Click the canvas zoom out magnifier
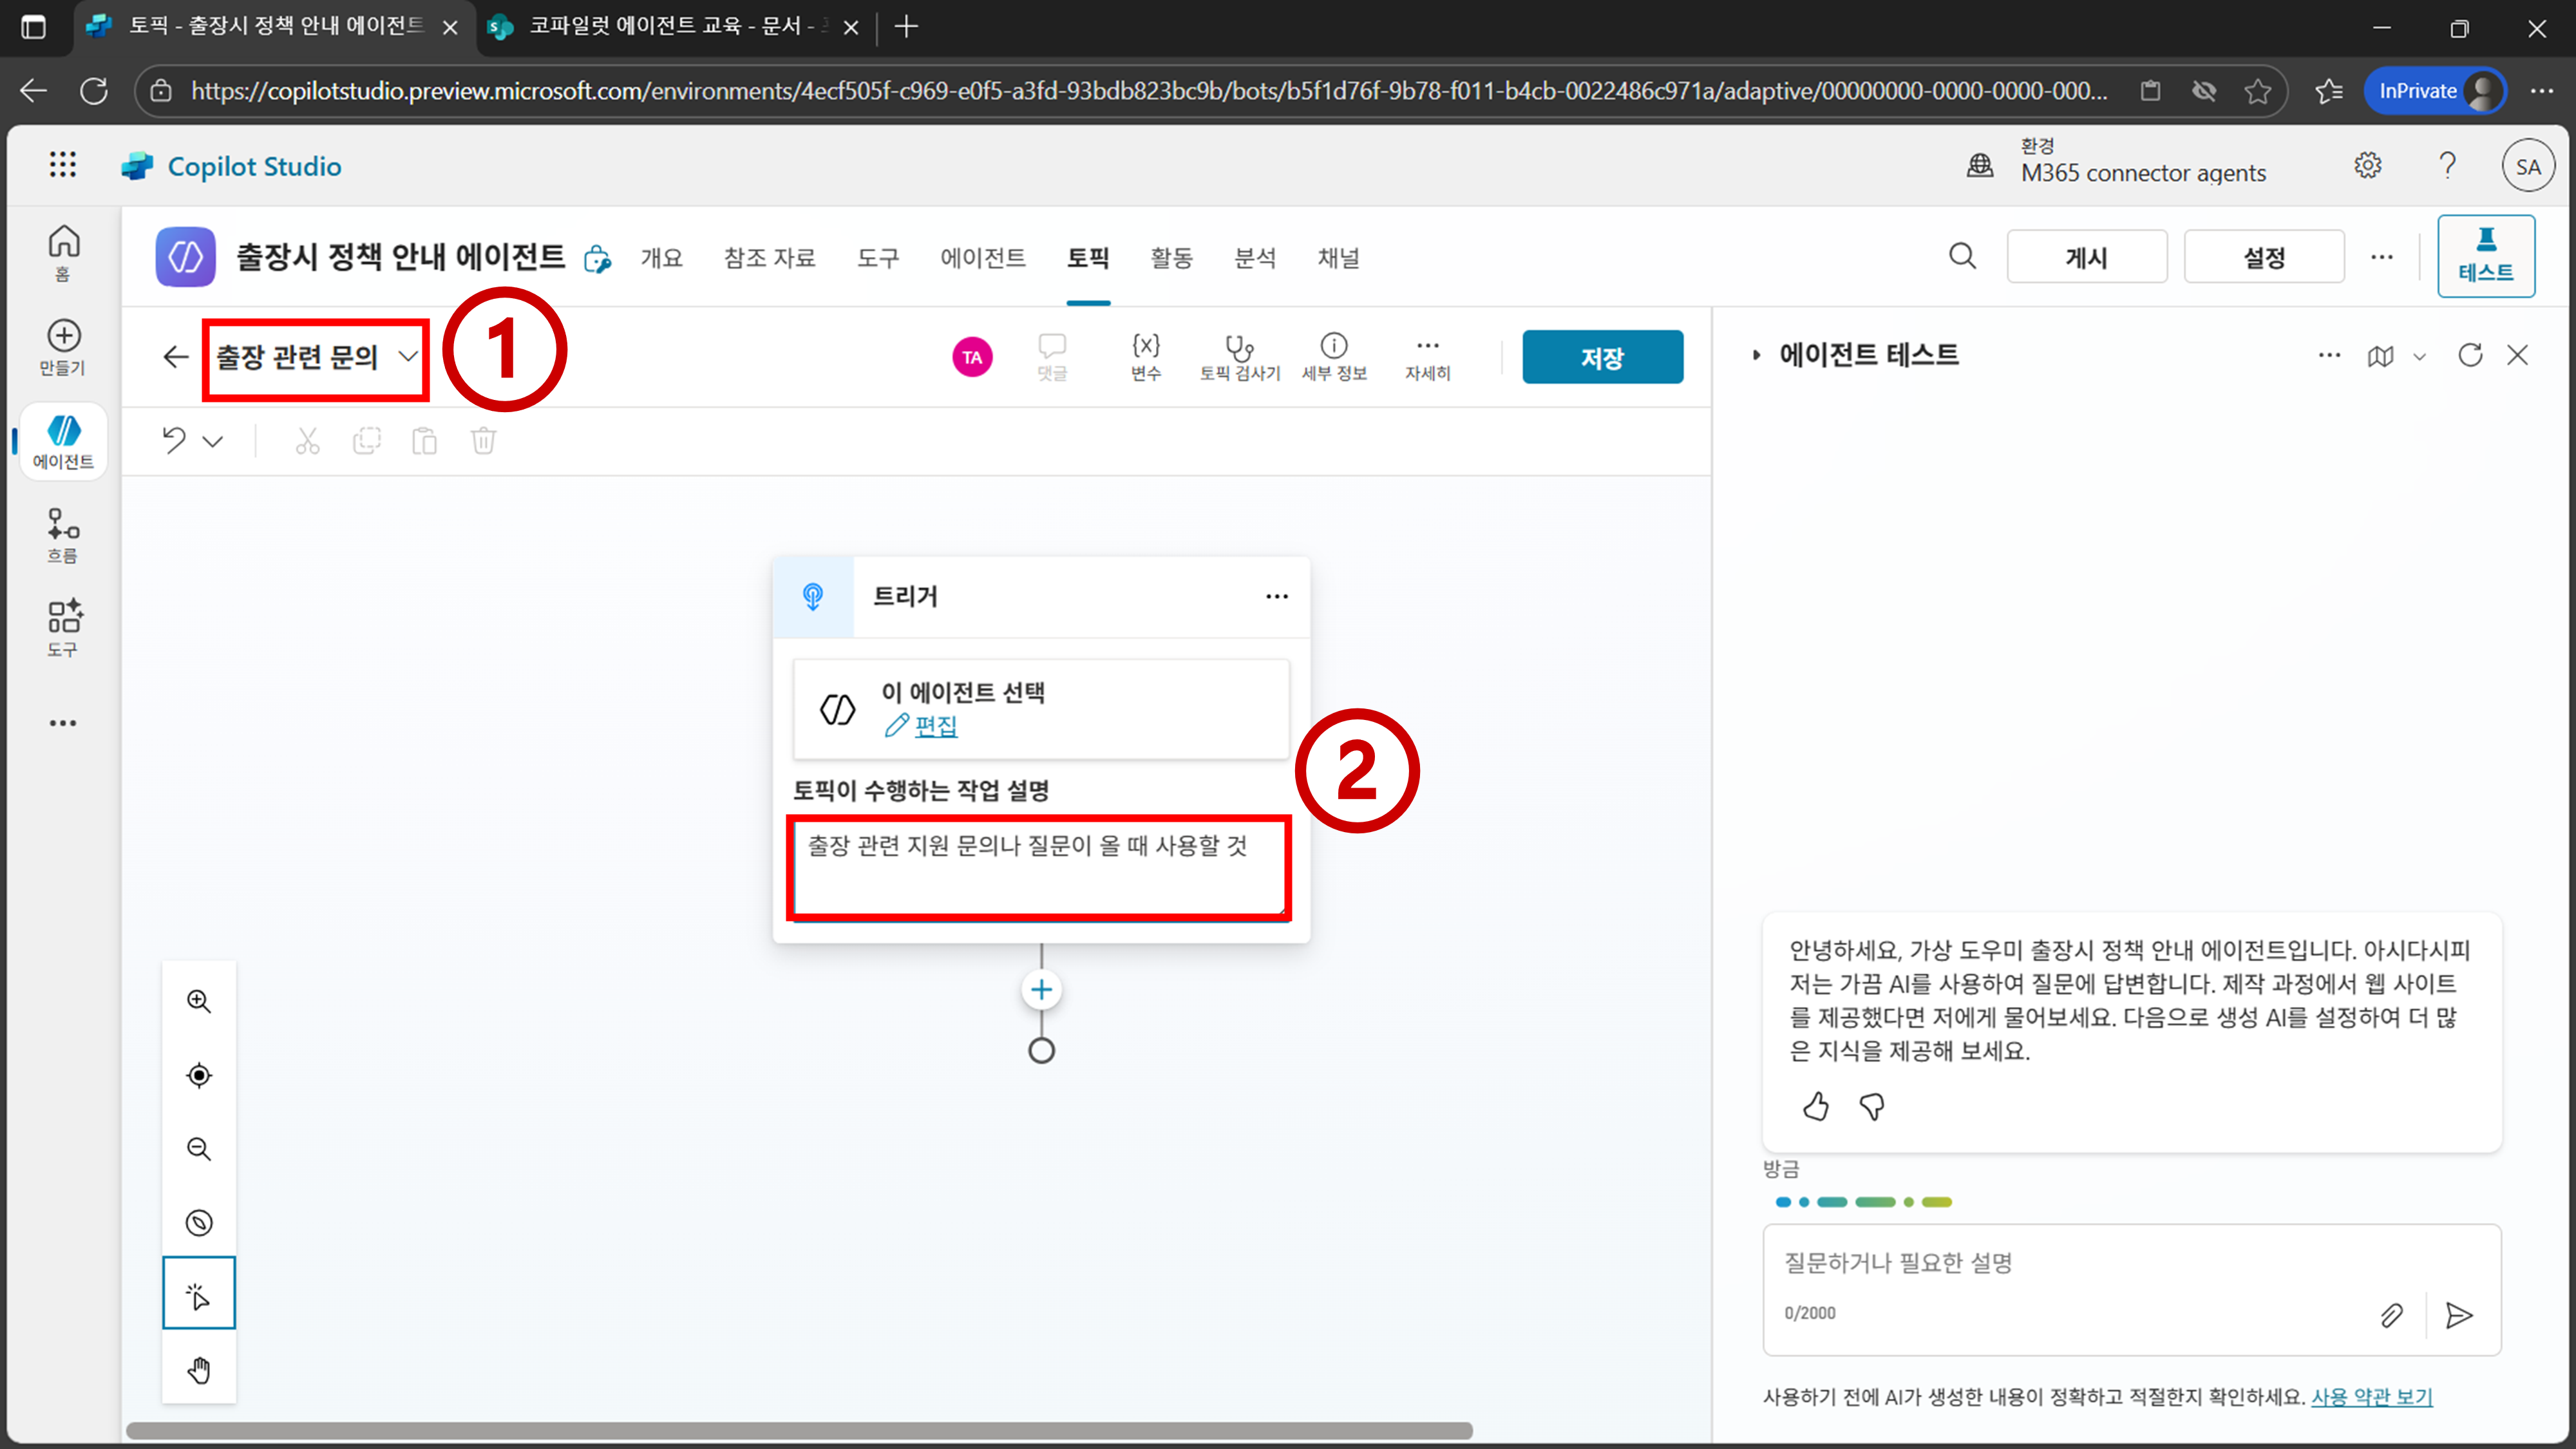Image resolution: width=2576 pixels, height=1449 pixels. click(199, 1149)
